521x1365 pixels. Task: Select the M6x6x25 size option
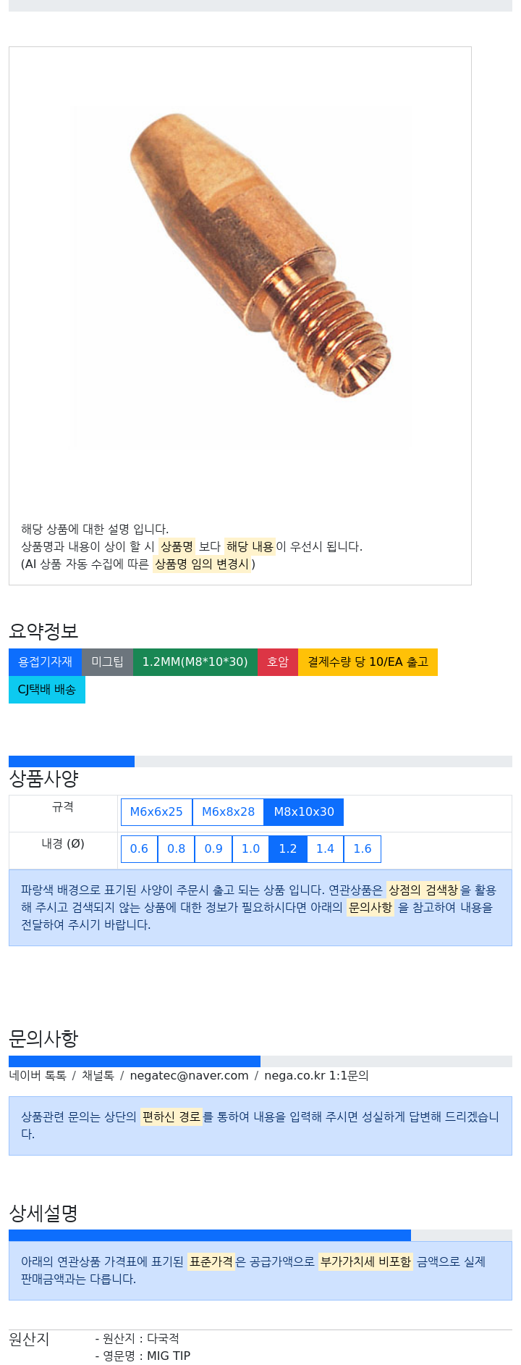(x=156, y=812)
